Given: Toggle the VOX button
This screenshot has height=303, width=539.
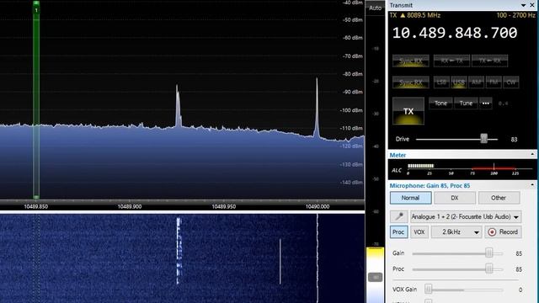Looking at the screenshot, I should pyautogui.click(x=419, y=232).
